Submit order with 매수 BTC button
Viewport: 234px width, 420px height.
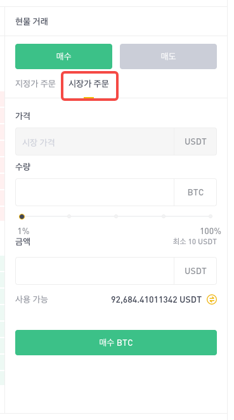116,343
